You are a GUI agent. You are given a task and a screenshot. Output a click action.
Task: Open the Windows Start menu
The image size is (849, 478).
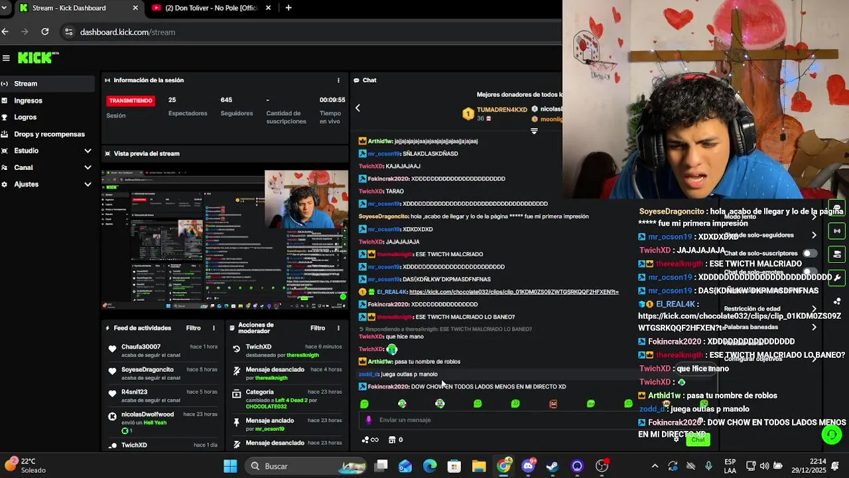pyautogui.click(x=230, y=466)
